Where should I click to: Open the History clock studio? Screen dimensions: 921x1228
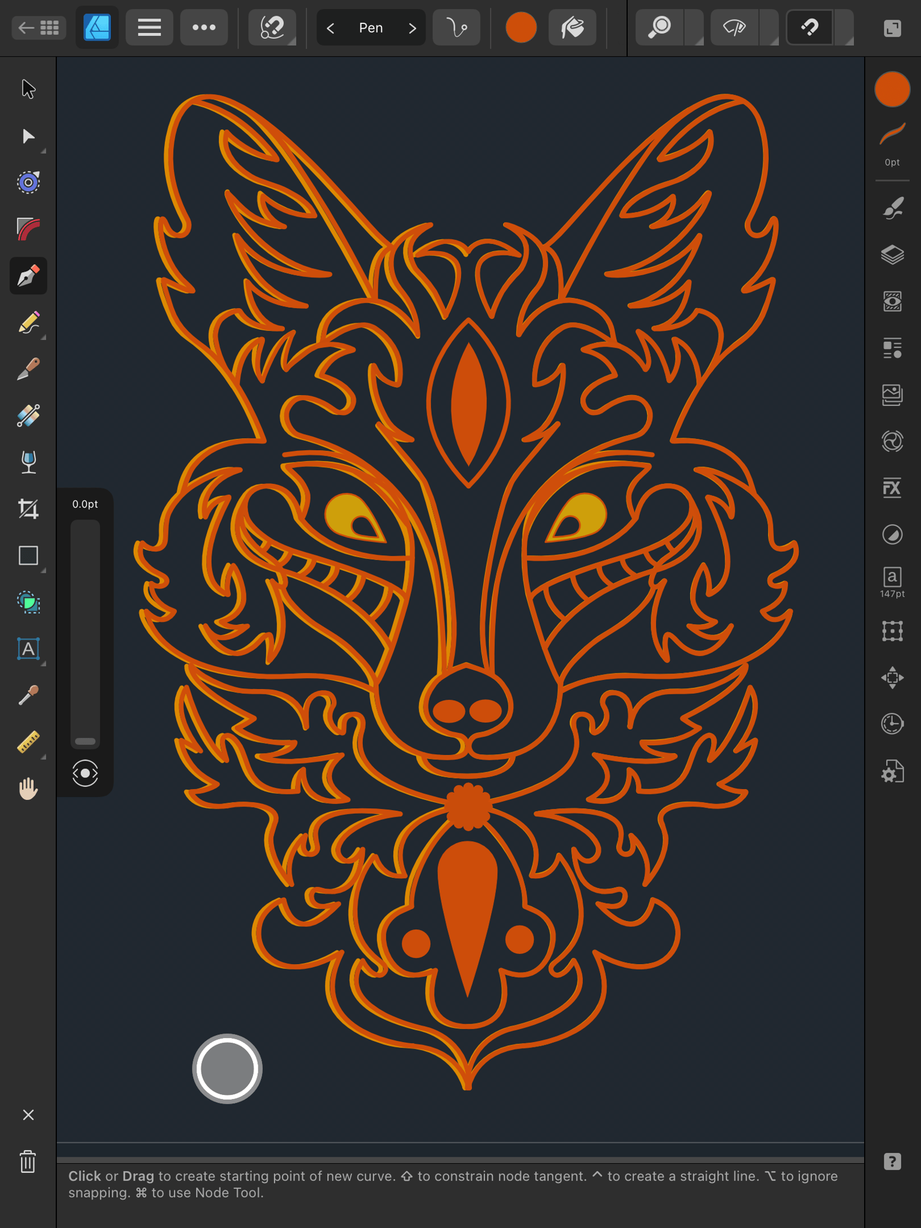tap(892, 724)
